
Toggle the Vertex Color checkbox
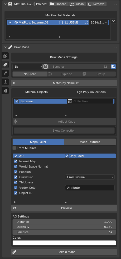(x=16, y=188)
